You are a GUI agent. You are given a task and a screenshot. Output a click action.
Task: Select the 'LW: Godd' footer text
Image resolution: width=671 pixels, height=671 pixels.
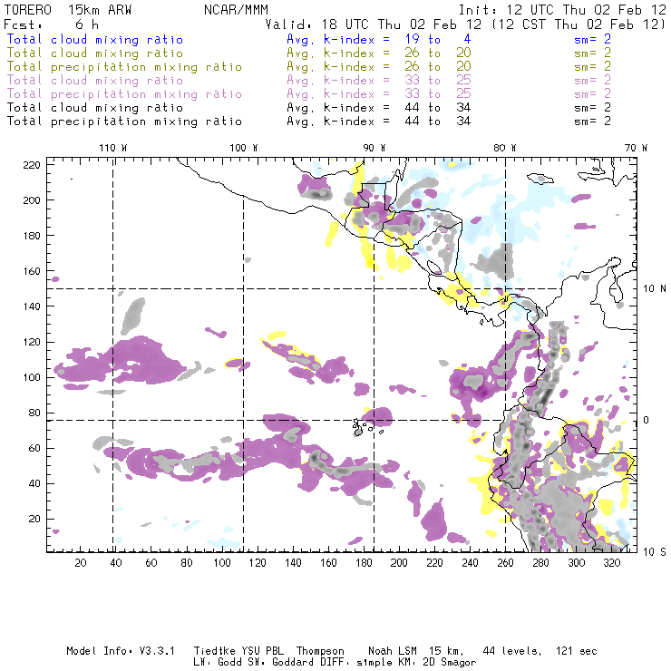219,663
